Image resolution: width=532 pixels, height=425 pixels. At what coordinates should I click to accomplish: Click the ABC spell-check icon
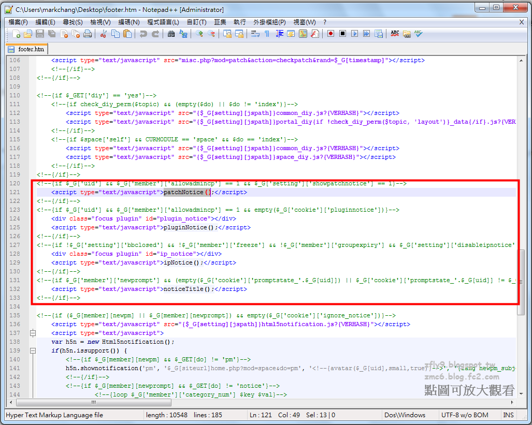pos(395,34)
